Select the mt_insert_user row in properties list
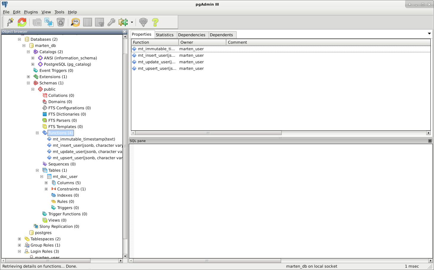The image size is (434, 270). [281, 55]
